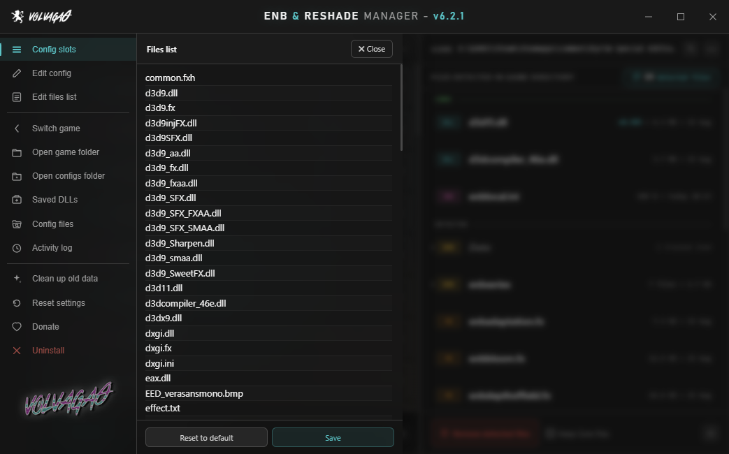Select d3d9_aa.dll entry

[268, 153]
